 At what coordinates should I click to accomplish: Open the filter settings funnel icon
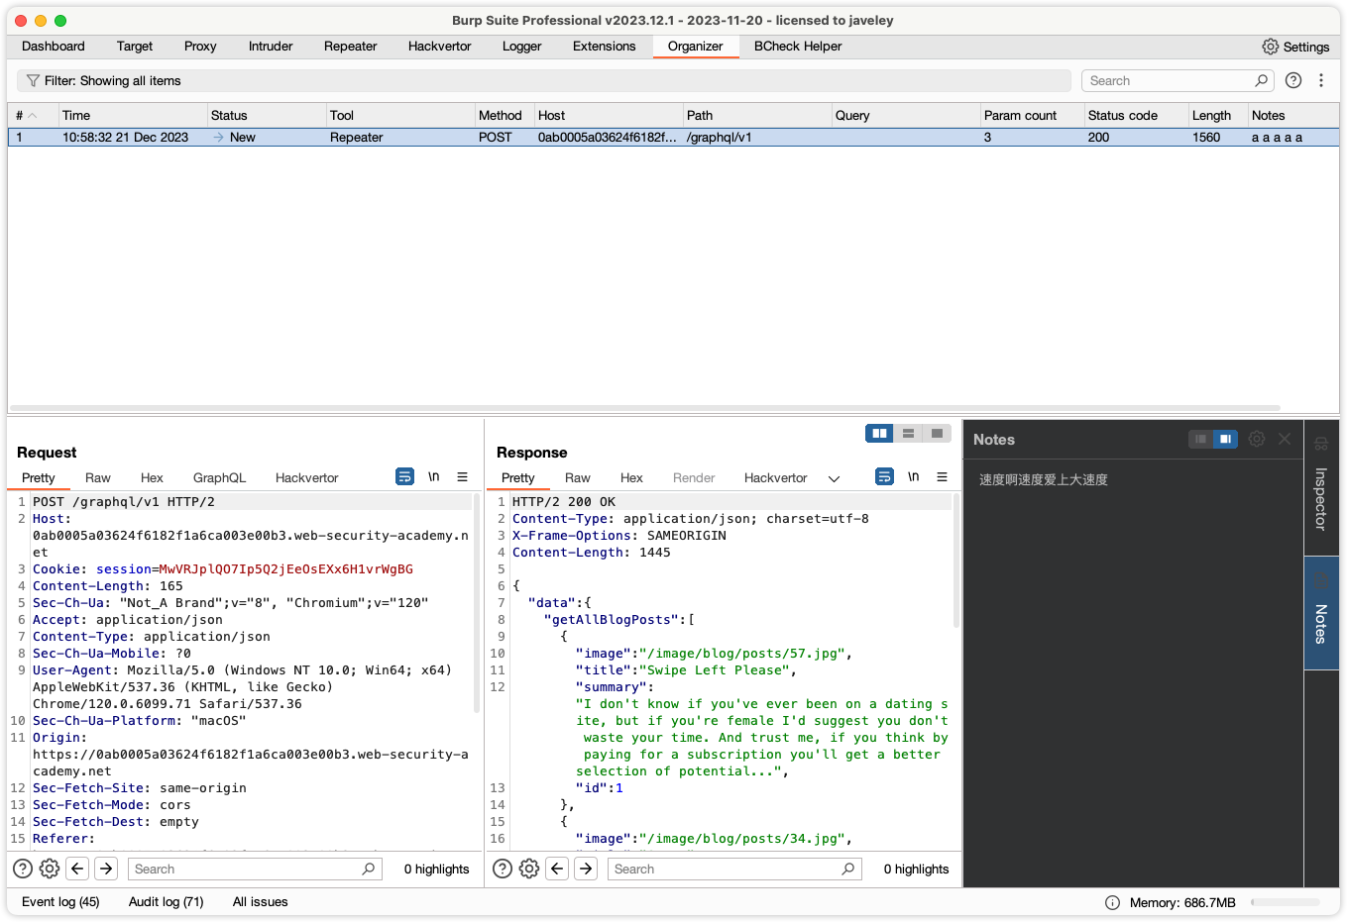pos(33,81)
